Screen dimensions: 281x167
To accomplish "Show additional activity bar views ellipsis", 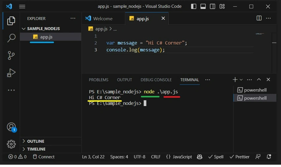I will [11, 90].
